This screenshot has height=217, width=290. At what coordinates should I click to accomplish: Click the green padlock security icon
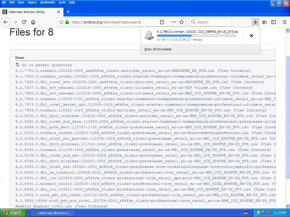(x=67, y=22)
